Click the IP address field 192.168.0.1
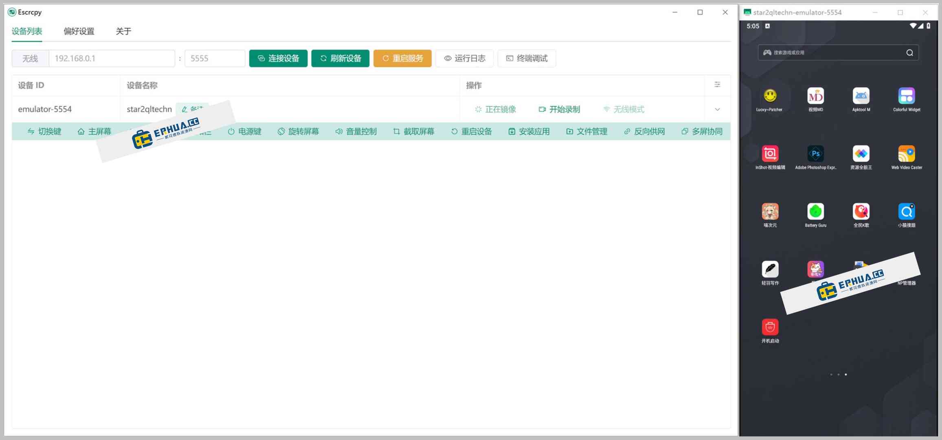 tap(112, 58)
